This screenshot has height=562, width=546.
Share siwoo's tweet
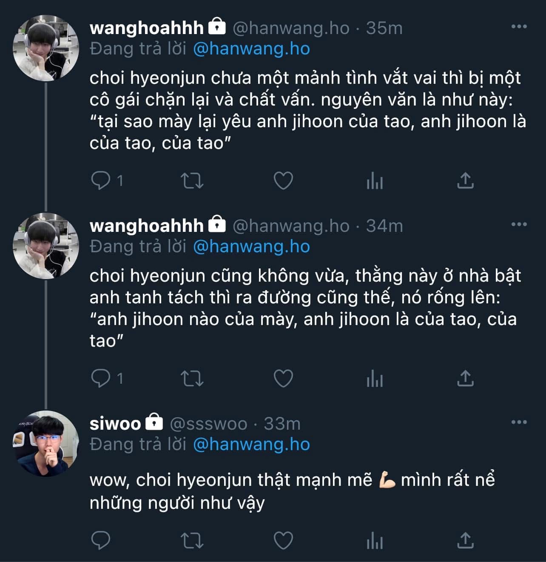coord(465,541)
